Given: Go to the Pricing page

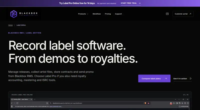Looking at the screenshot, I should (108, 14).
